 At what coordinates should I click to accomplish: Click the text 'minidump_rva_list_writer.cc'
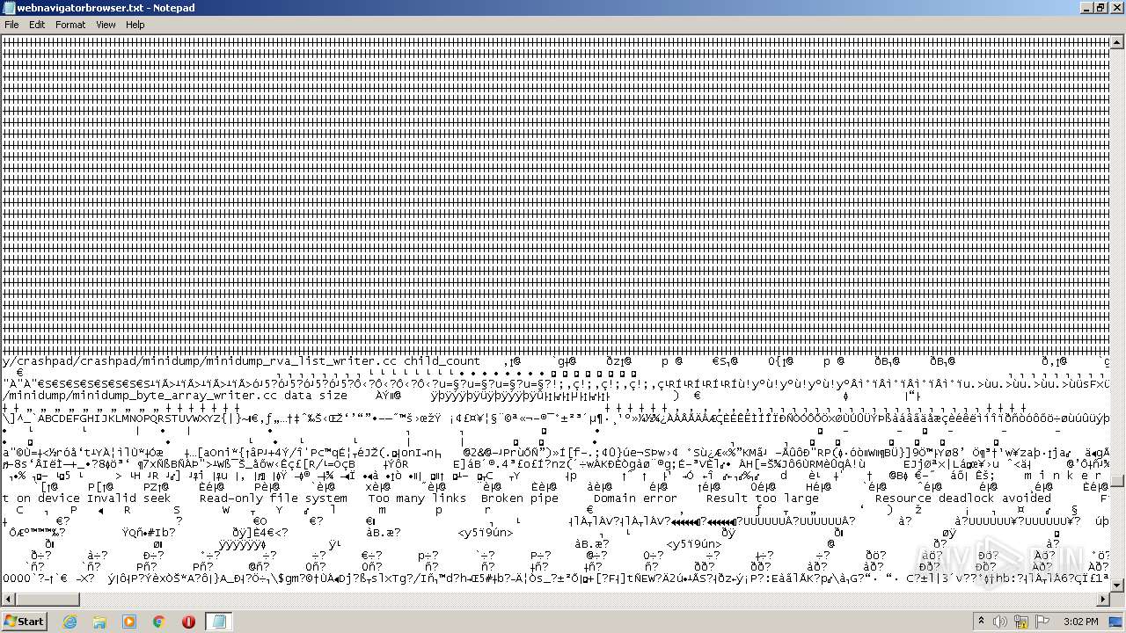tap(302, 360)
